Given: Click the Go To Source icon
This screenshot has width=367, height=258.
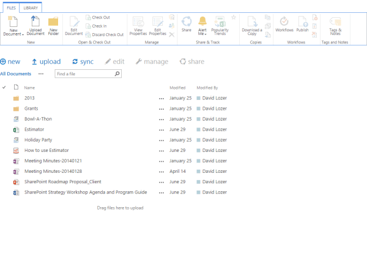Looking at the screenshot, I should [x=268, y=35].
